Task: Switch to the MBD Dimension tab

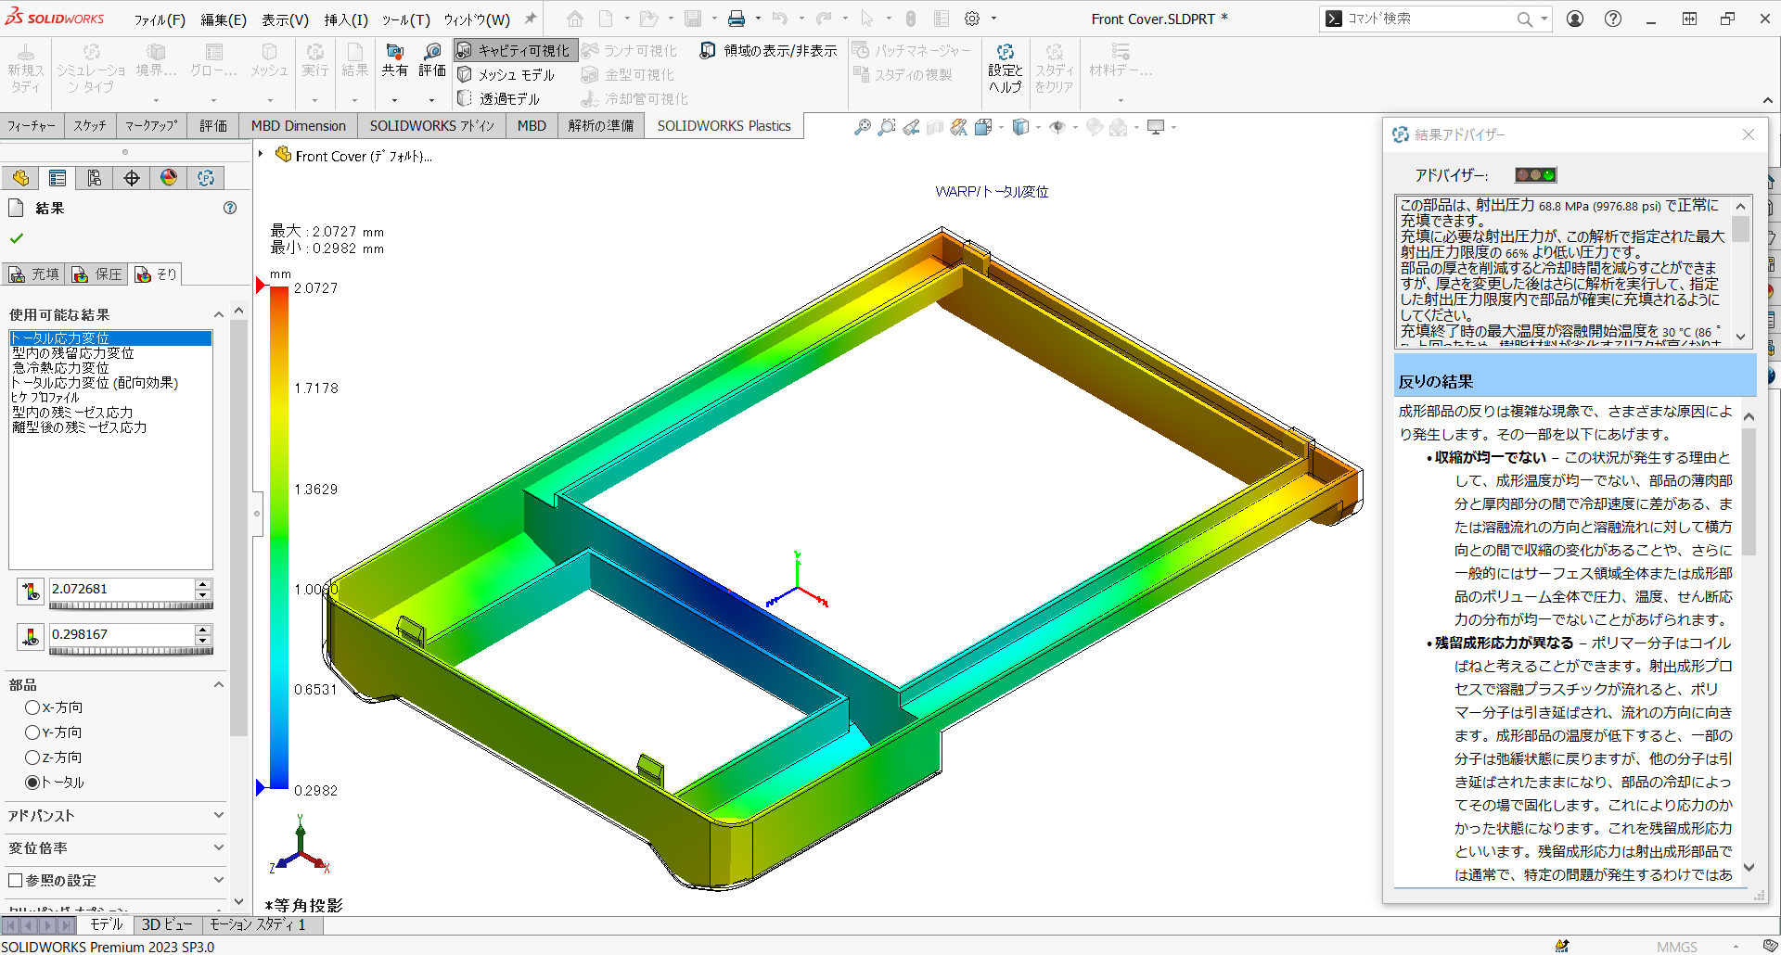Action: tap(299, 126)
